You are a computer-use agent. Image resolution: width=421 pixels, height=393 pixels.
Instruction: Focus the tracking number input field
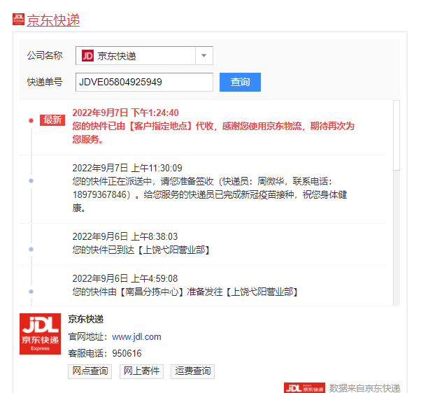pyautogui.click(x=144, y=82)
